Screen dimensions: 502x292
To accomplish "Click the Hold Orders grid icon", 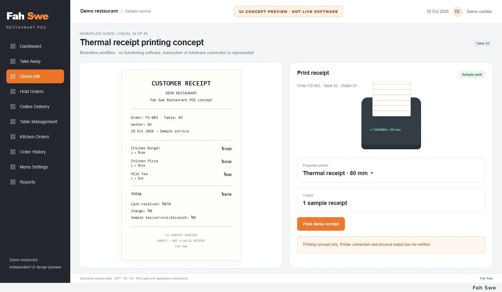I will pyautogui.click(x=13, y=91).
